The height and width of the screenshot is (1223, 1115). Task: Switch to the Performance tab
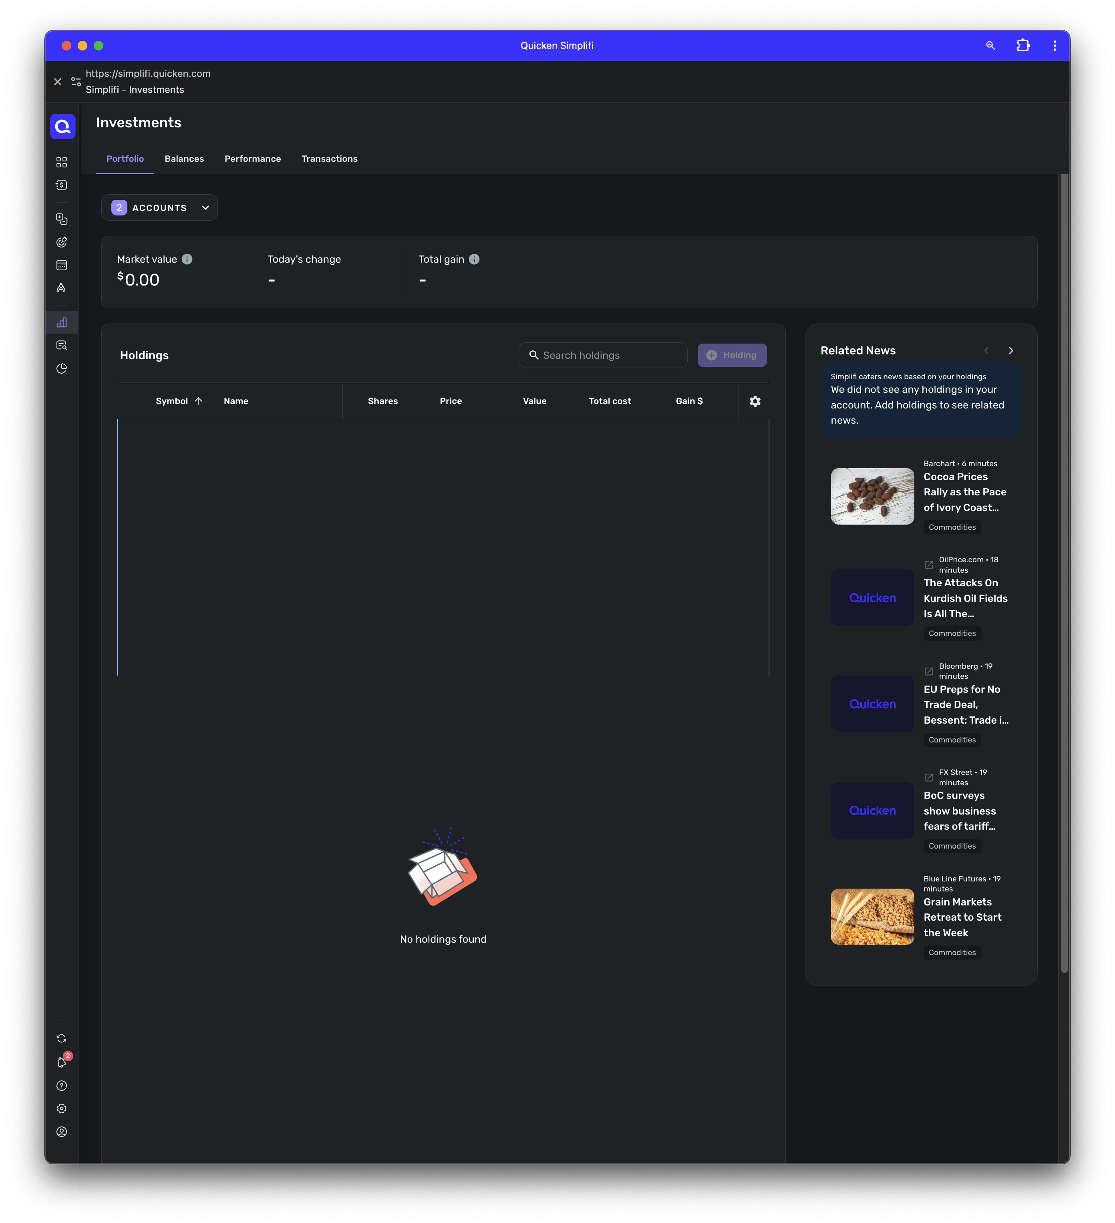click(x=252, y=159)
